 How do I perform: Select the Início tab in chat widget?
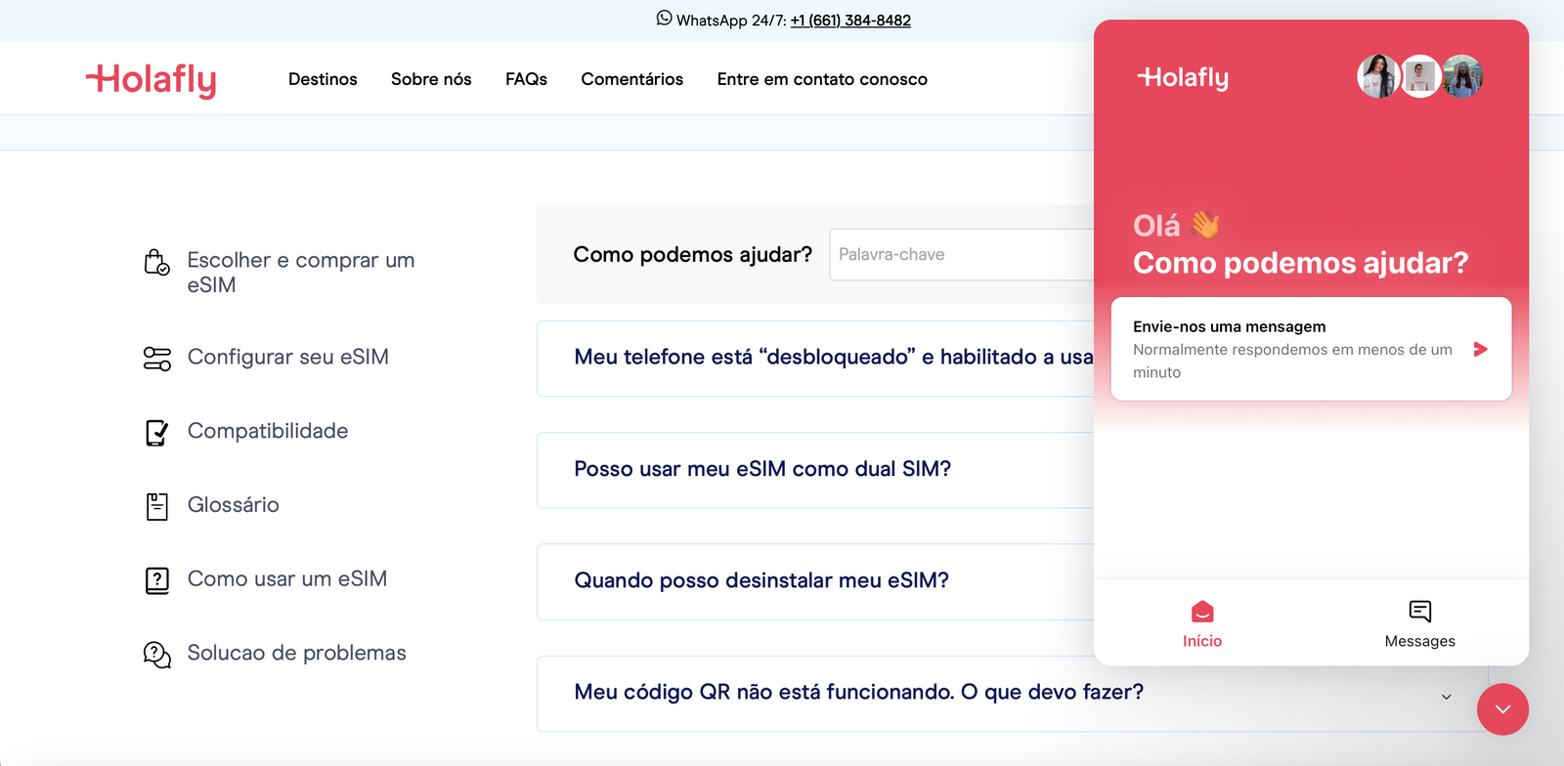(x=1202, y=623)
